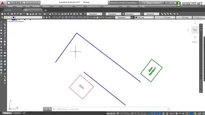Screen dimensions: 205x115
Task: Open dimension toolbar Standard style dropdown
Action: 123,17
